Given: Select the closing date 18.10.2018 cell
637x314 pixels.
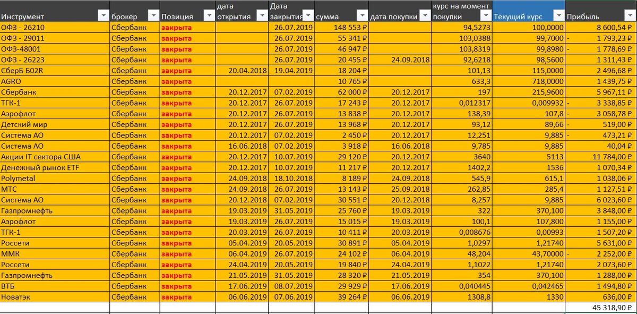Looking at the screenshot, I should pos(291,179).
